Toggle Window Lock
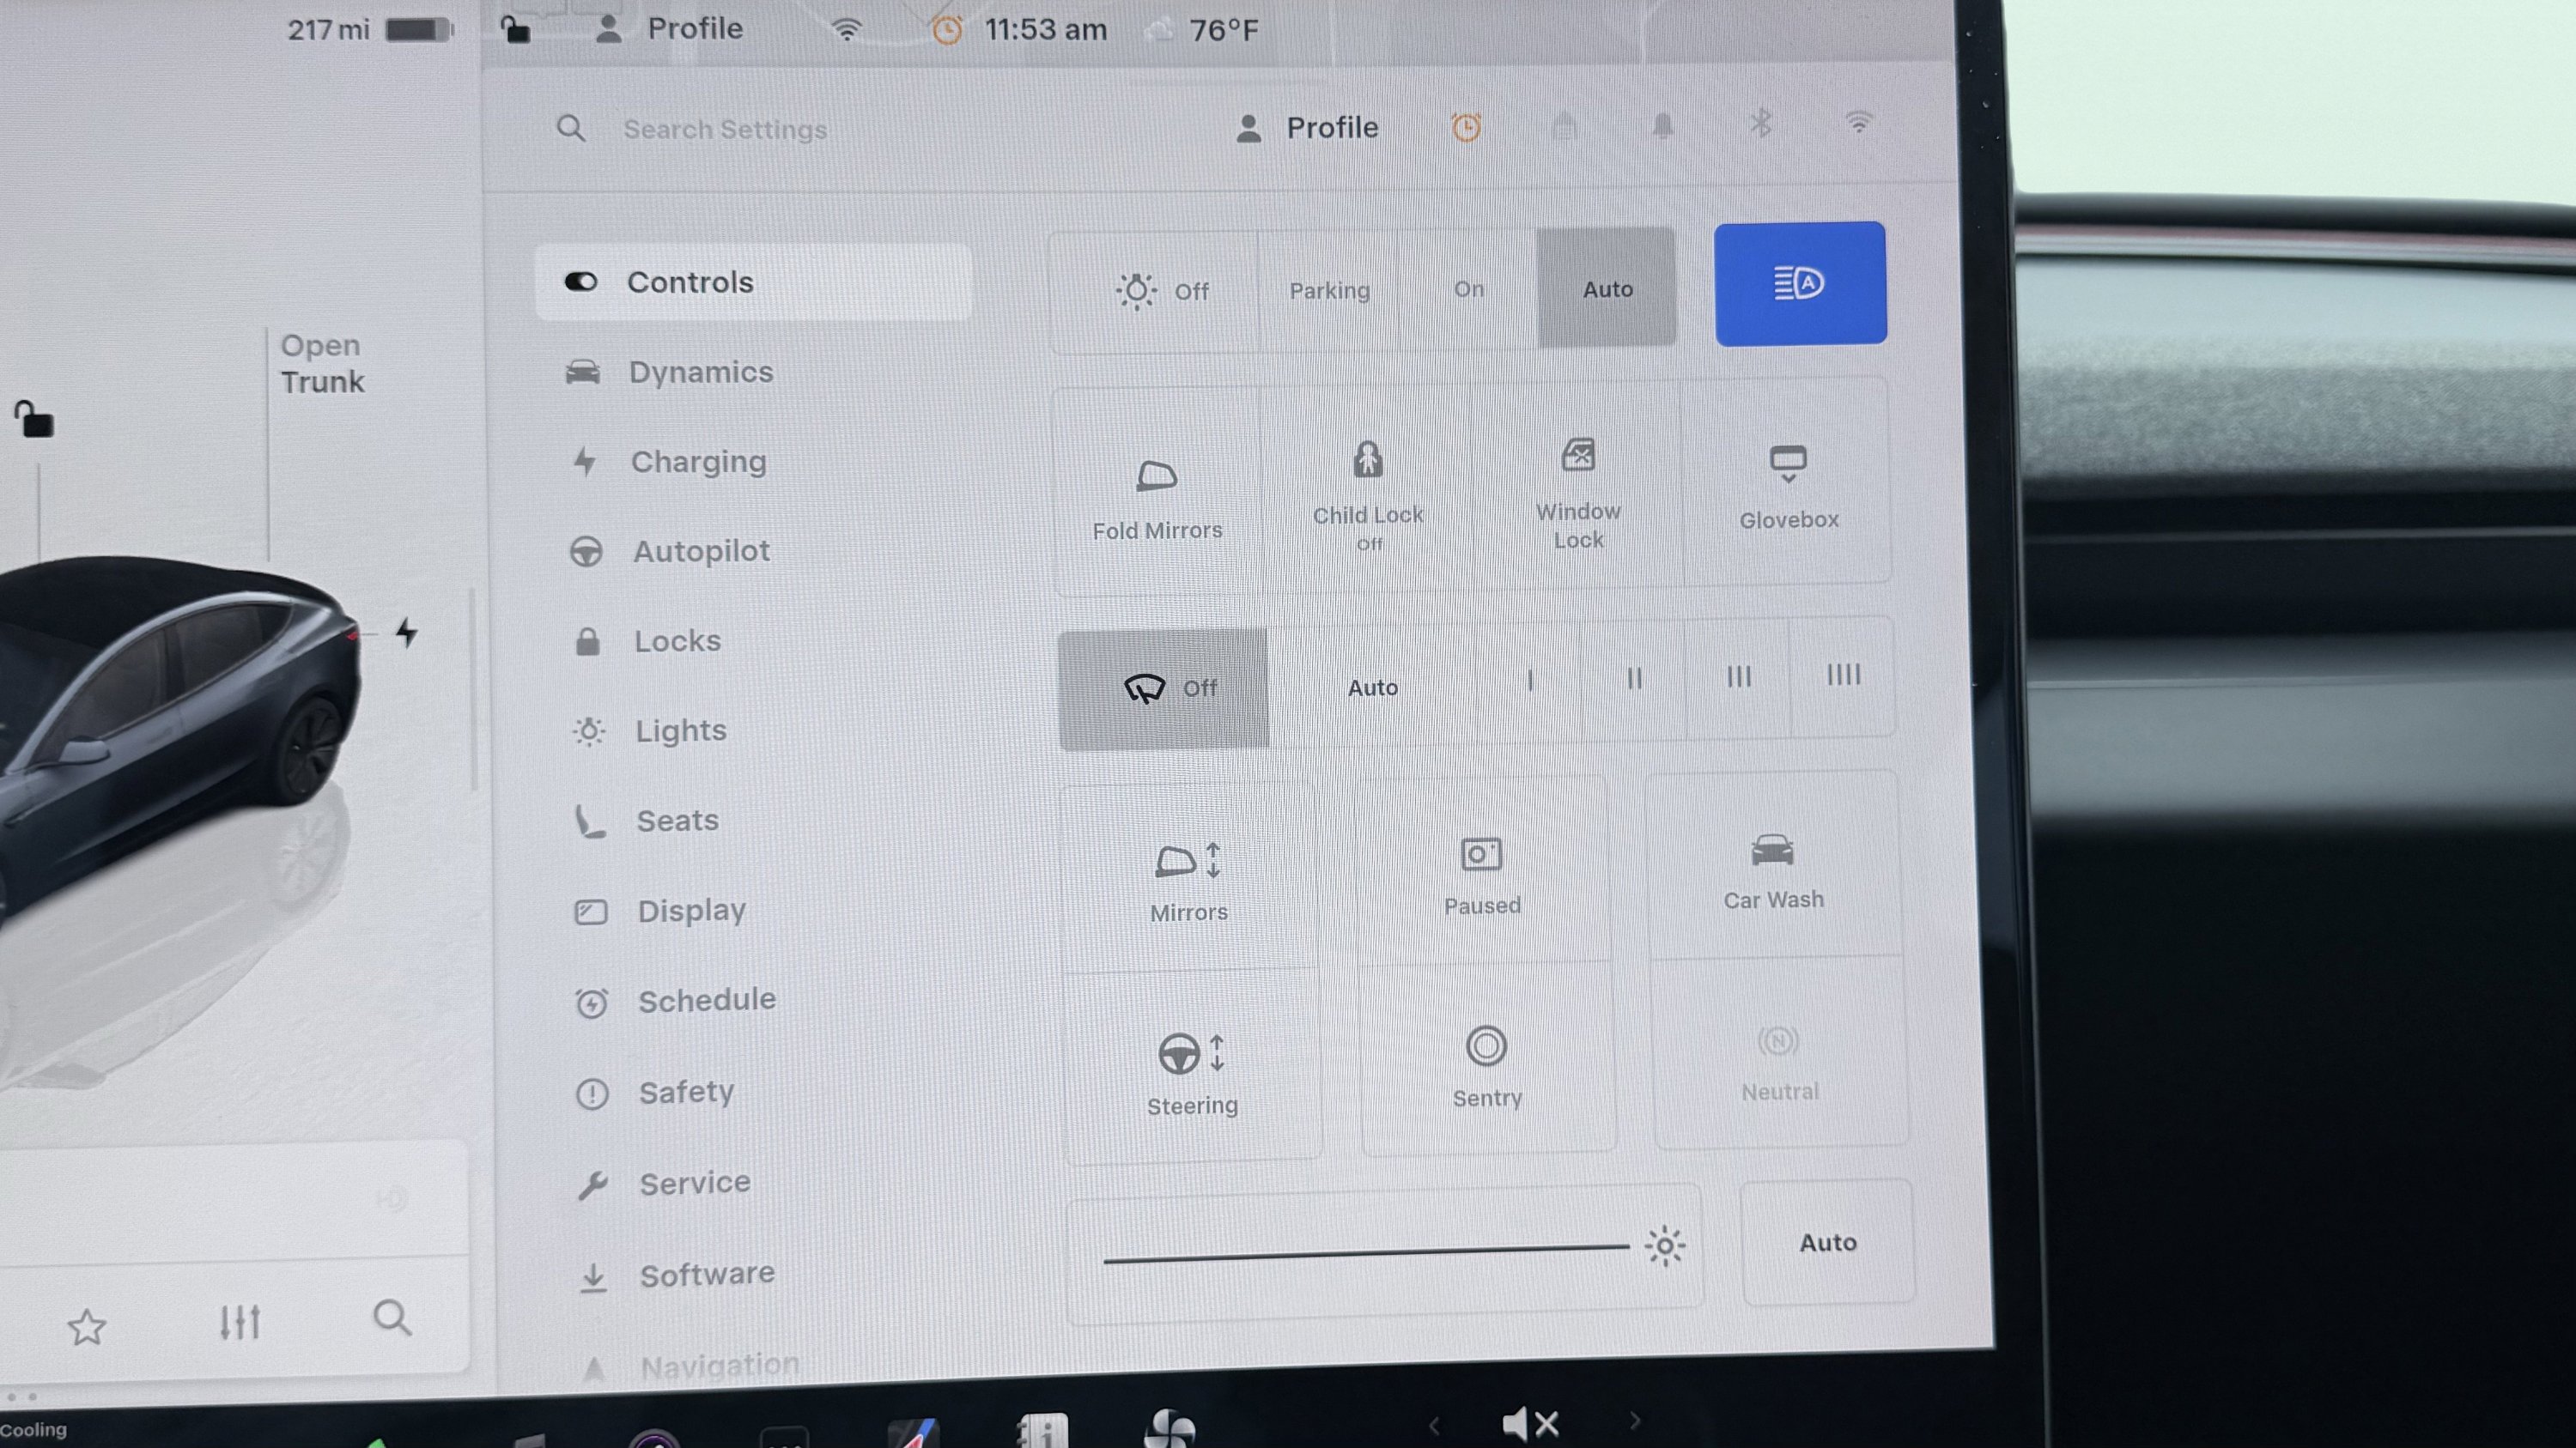 [1578, 489]
